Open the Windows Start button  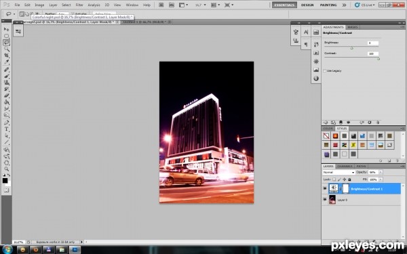[x=7, y=249]
